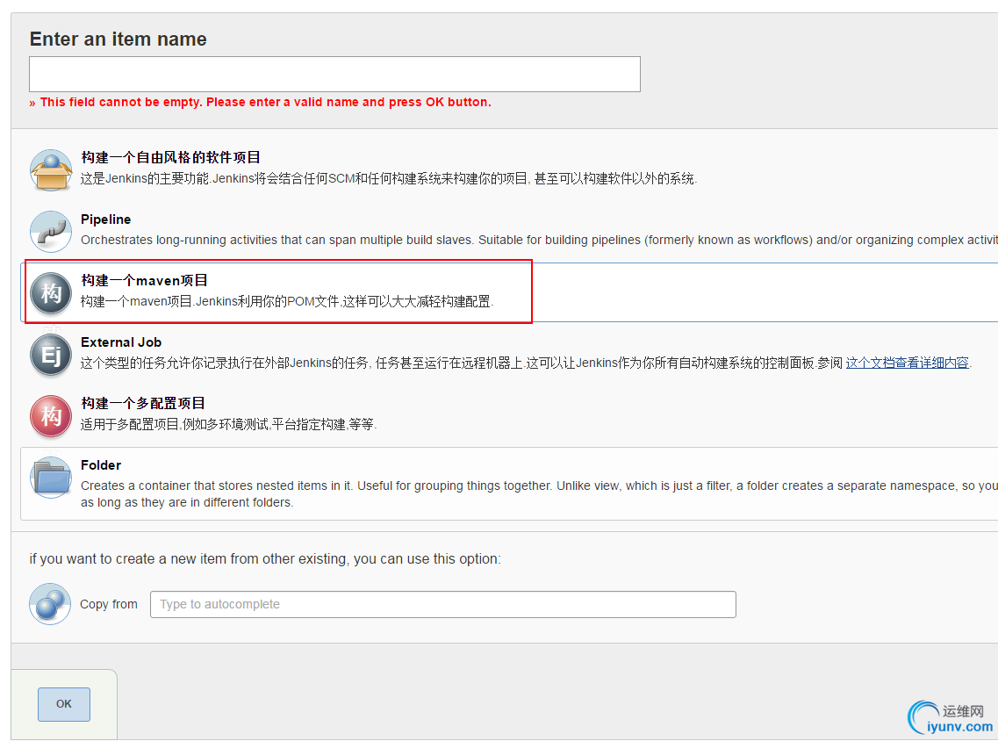This screenshot has height=741, width=998.
Task: Select the Folder item icon
Action: [x=51, y=478]
